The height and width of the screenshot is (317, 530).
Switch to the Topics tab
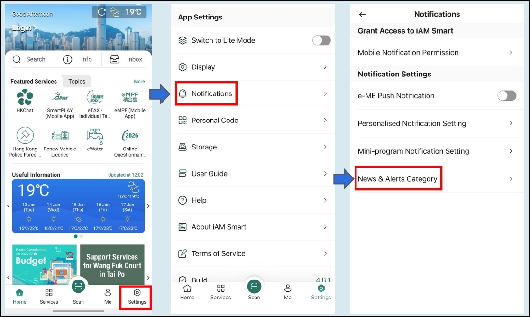coord(76,81)
